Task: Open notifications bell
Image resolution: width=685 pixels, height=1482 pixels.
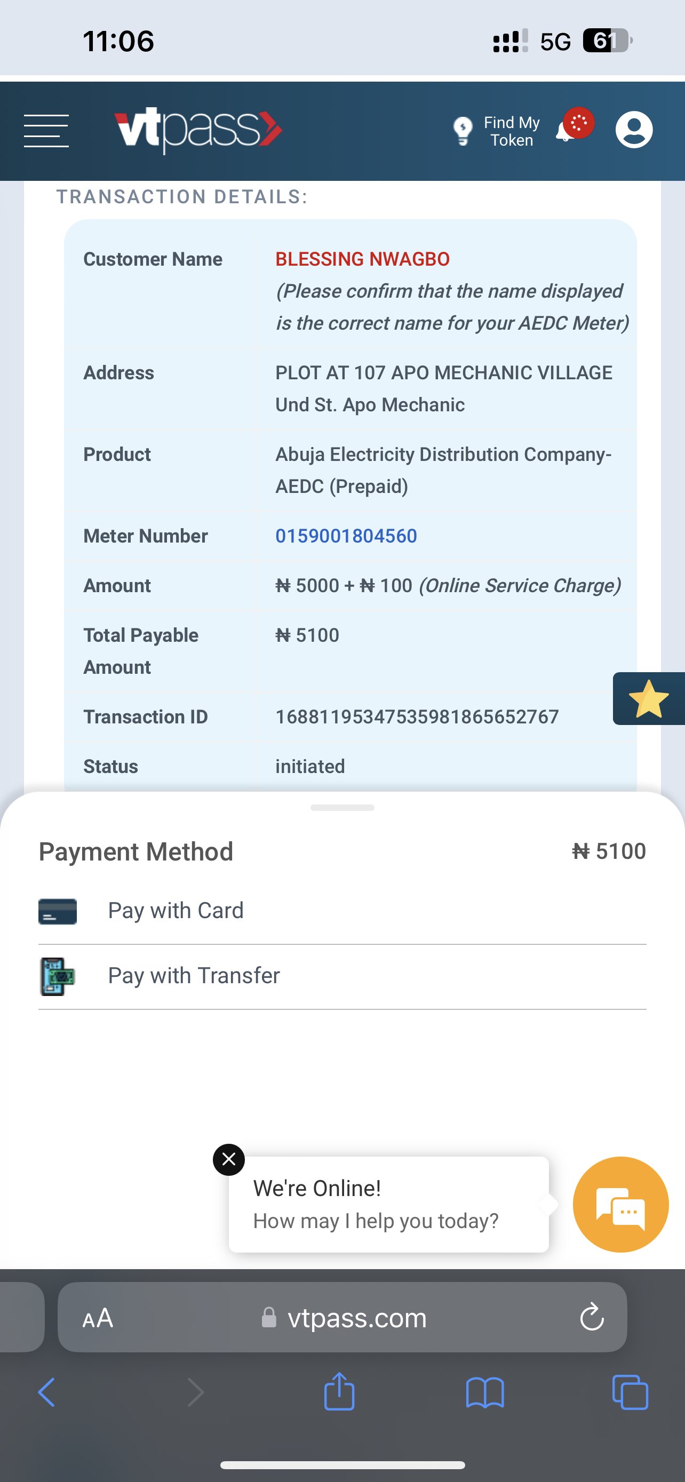Action: point(565,132)
